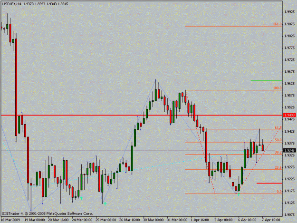Click the 3 Apr 00:00 time label
The width and height of the screenshot is (297, 223).
(223, 220)
